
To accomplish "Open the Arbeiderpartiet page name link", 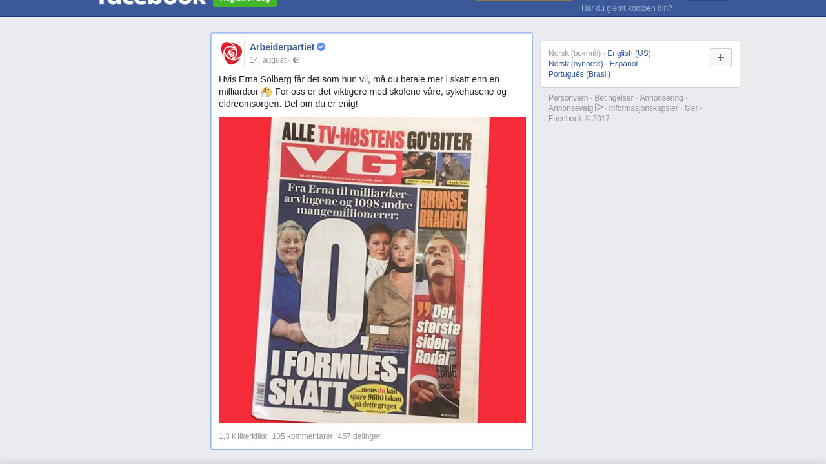I will tap(282, 47).
